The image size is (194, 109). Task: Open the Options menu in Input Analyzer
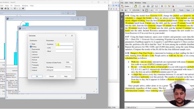[x=17, y=6]
